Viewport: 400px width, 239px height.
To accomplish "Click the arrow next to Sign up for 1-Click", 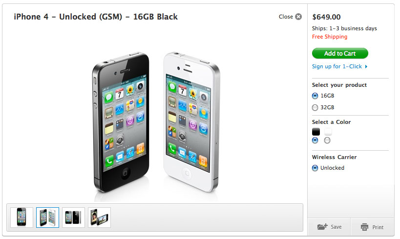I will (366, 66).
